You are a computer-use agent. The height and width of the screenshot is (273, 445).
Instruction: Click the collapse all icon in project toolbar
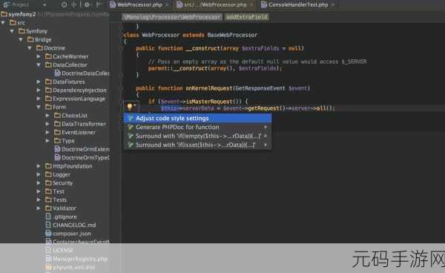click(73, 5)
